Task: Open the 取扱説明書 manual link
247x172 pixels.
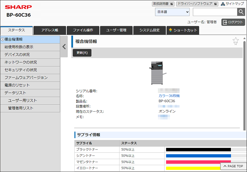Action: [x=163, y=4]
